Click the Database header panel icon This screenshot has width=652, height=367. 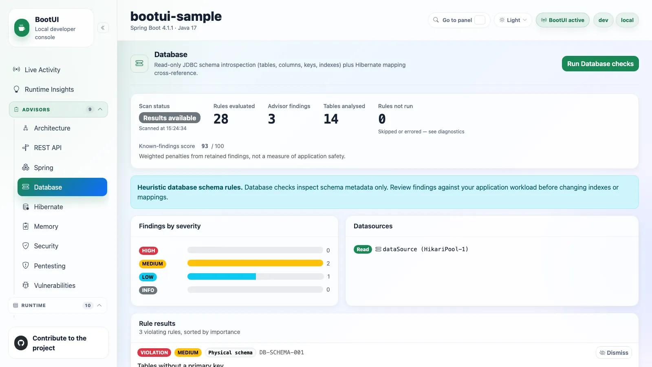[139, 64]
